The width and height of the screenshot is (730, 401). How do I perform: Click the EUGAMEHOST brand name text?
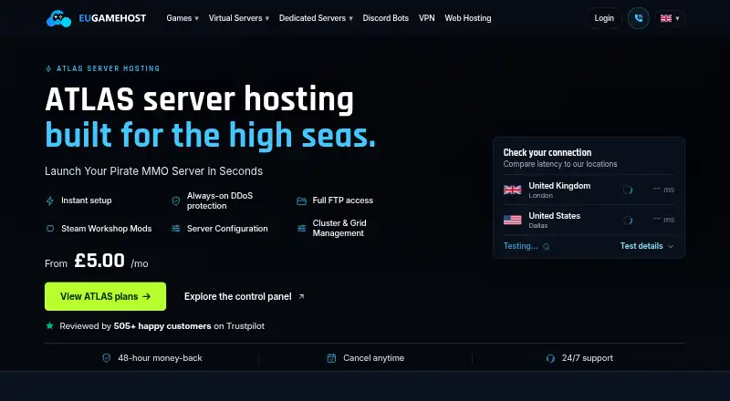tap(112, 18)
